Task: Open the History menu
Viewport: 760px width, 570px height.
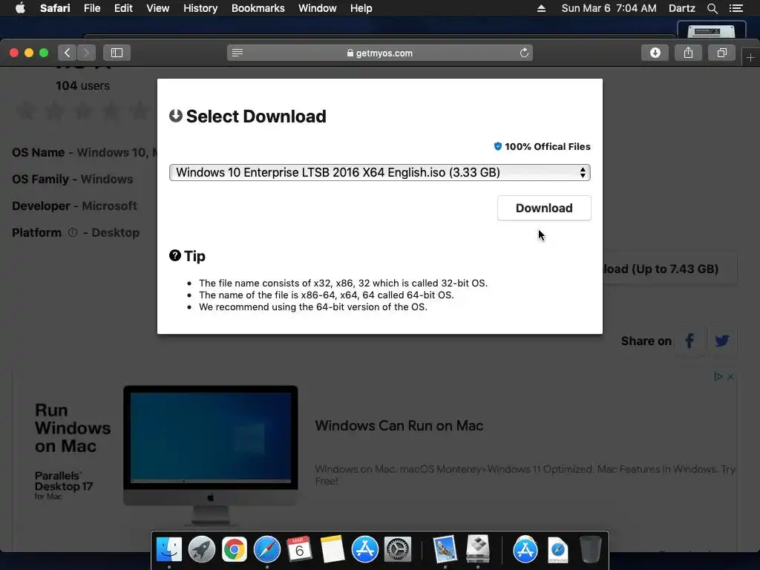Action: pyautogui.click(x=200, y=8)
